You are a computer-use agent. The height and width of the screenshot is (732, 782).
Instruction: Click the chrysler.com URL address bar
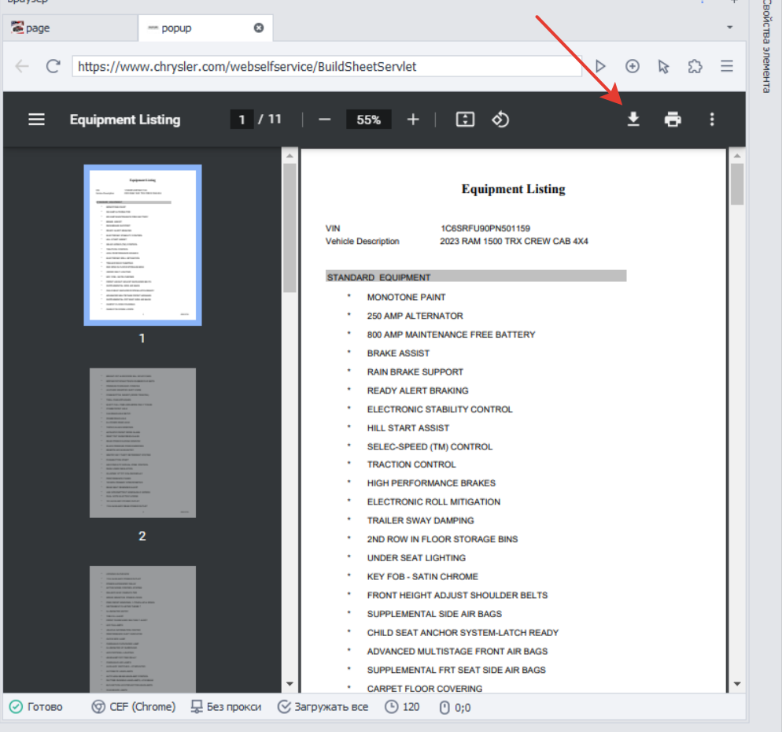click(x=326, y=66)
